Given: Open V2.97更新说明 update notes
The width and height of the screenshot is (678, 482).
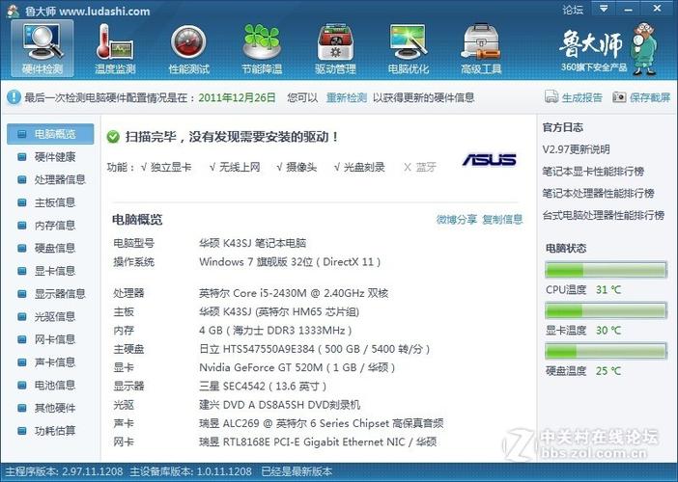Looking at the screenshot, I should click(x=576, y=149).
